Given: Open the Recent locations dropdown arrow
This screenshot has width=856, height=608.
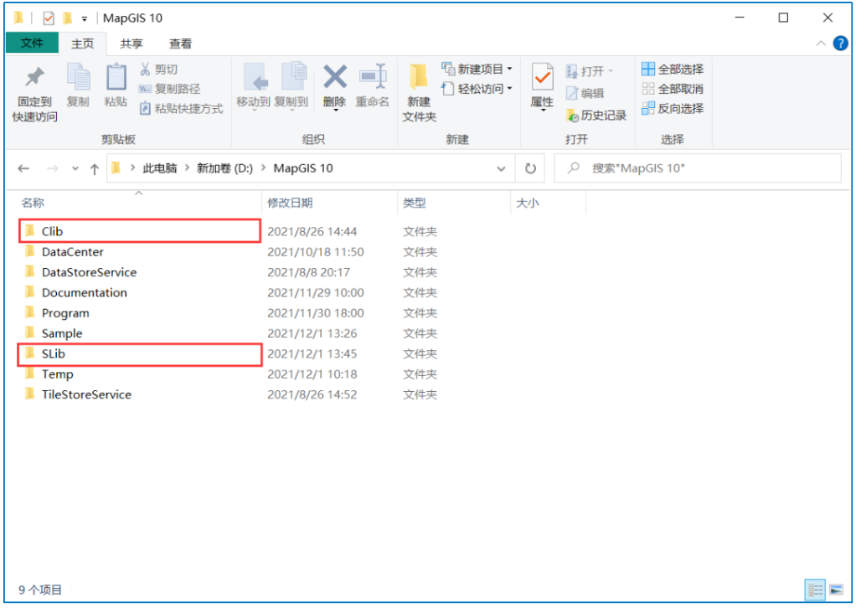Looking at the screenshot, I should tap(75, 168).
